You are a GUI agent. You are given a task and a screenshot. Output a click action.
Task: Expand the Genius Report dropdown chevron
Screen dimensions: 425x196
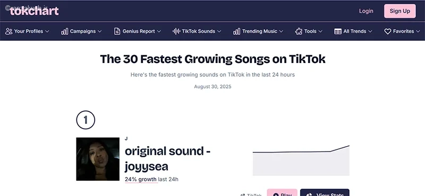tap(159, 31)
